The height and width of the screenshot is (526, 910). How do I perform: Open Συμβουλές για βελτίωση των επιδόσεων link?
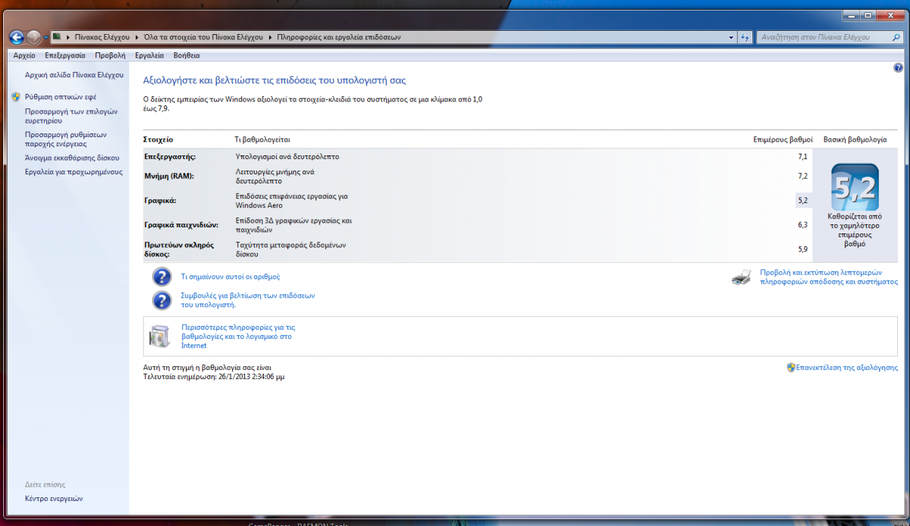248,300
